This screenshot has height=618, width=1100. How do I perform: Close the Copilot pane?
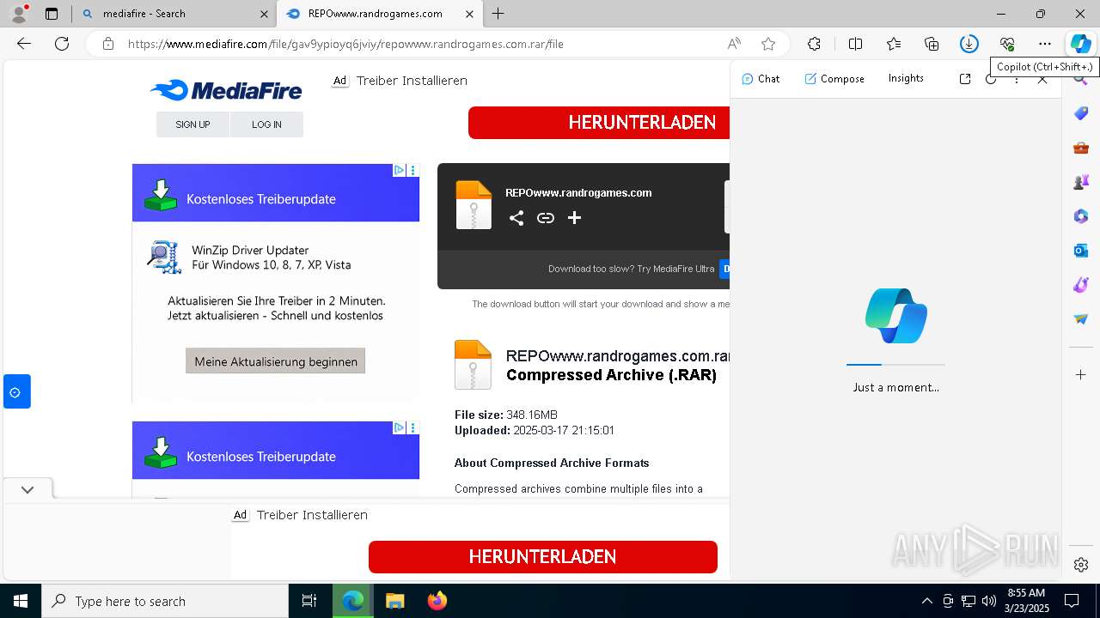coord(1042,79)
